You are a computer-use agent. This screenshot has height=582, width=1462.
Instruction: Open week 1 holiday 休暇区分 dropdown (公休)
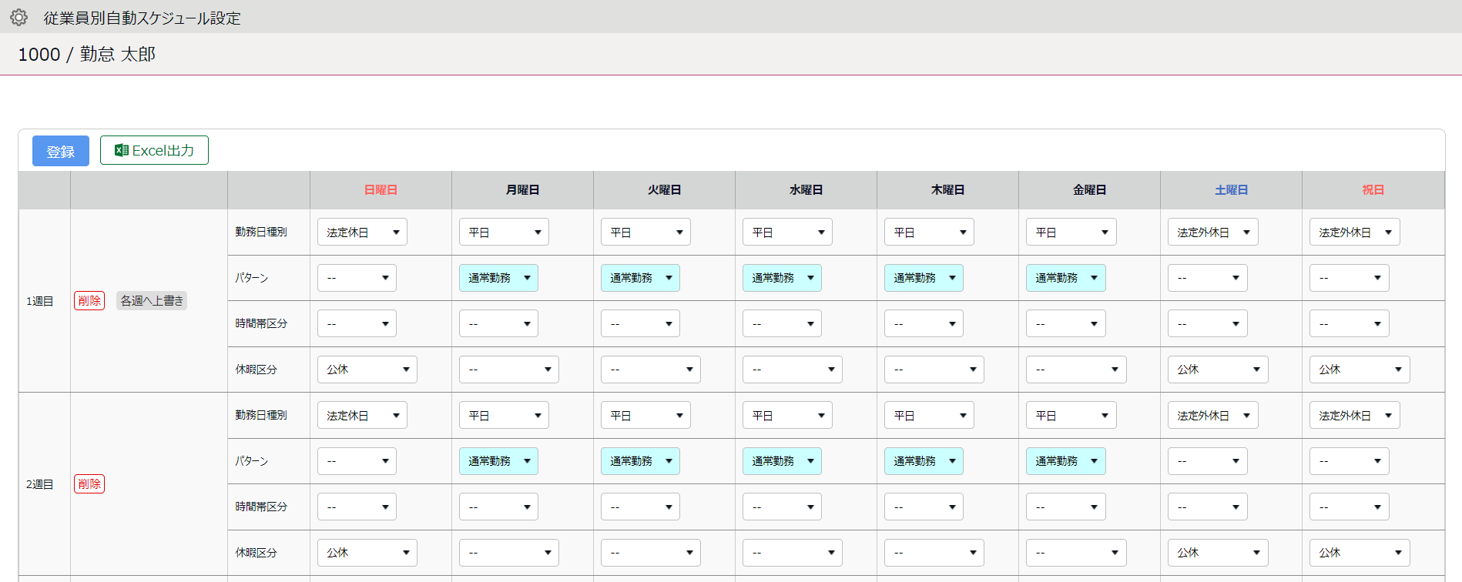(x=1360, y=370)
